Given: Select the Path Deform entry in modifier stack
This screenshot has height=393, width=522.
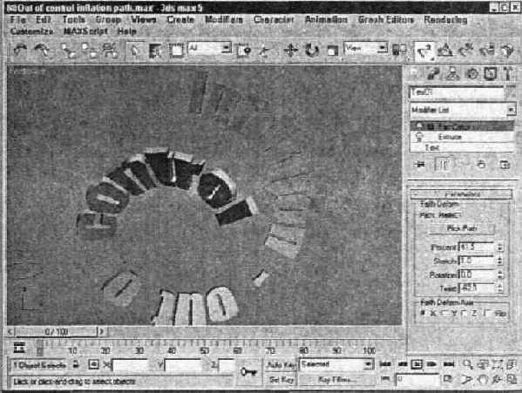Looking at the screenshot, I should [463, 126].
